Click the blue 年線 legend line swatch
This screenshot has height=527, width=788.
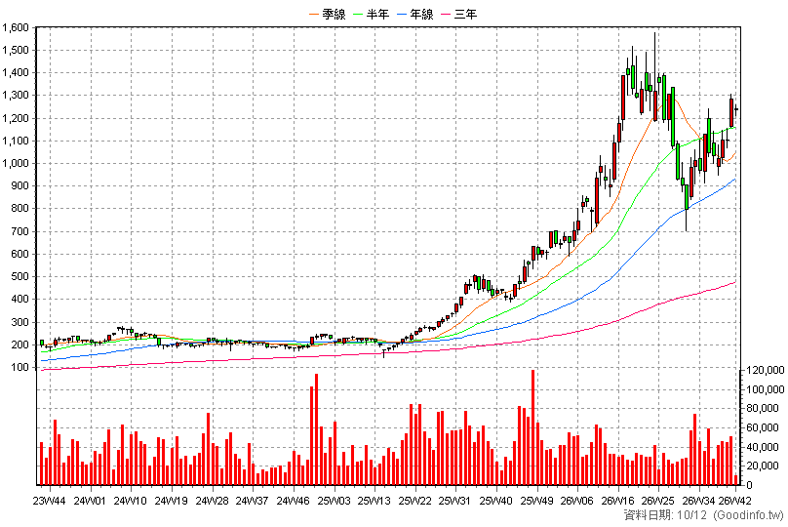(402, 15)
